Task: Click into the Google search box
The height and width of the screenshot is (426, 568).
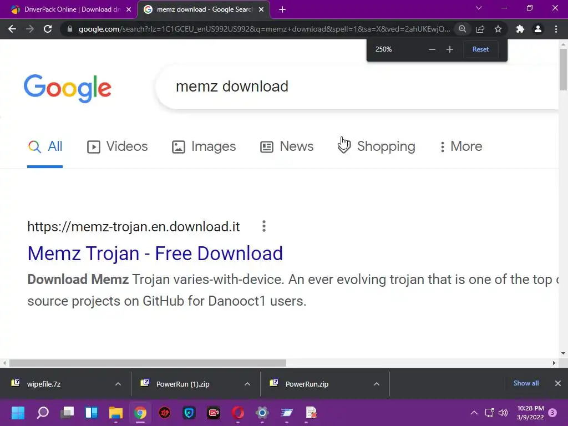Action: pos(357,87)
